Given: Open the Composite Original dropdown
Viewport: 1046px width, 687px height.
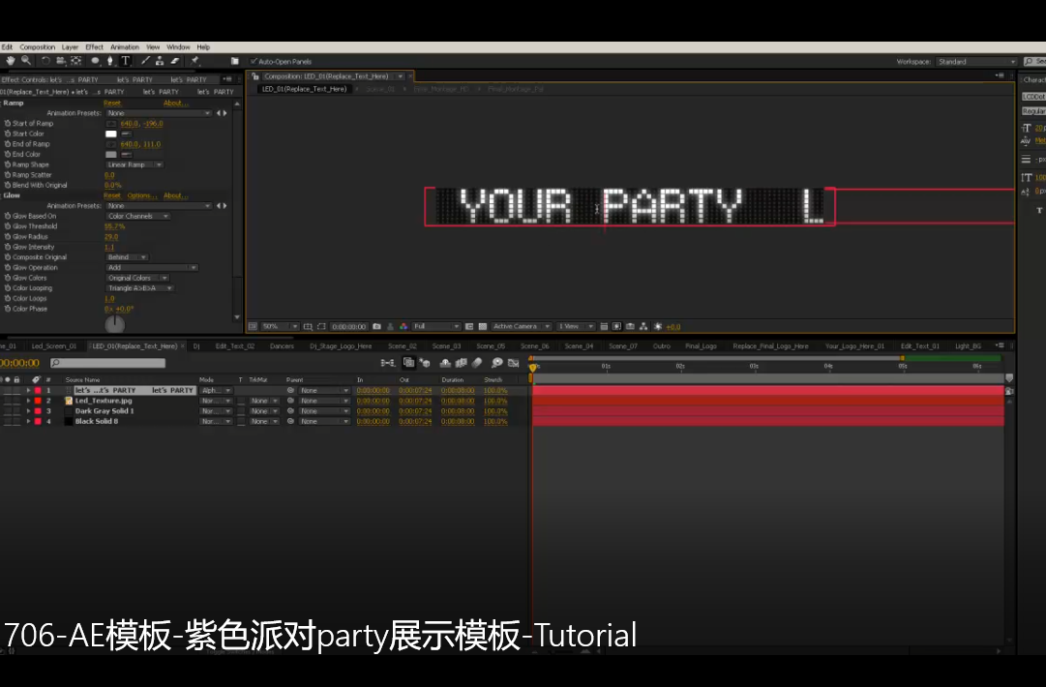Looking at the screenshot, I should tap(127, 257).
